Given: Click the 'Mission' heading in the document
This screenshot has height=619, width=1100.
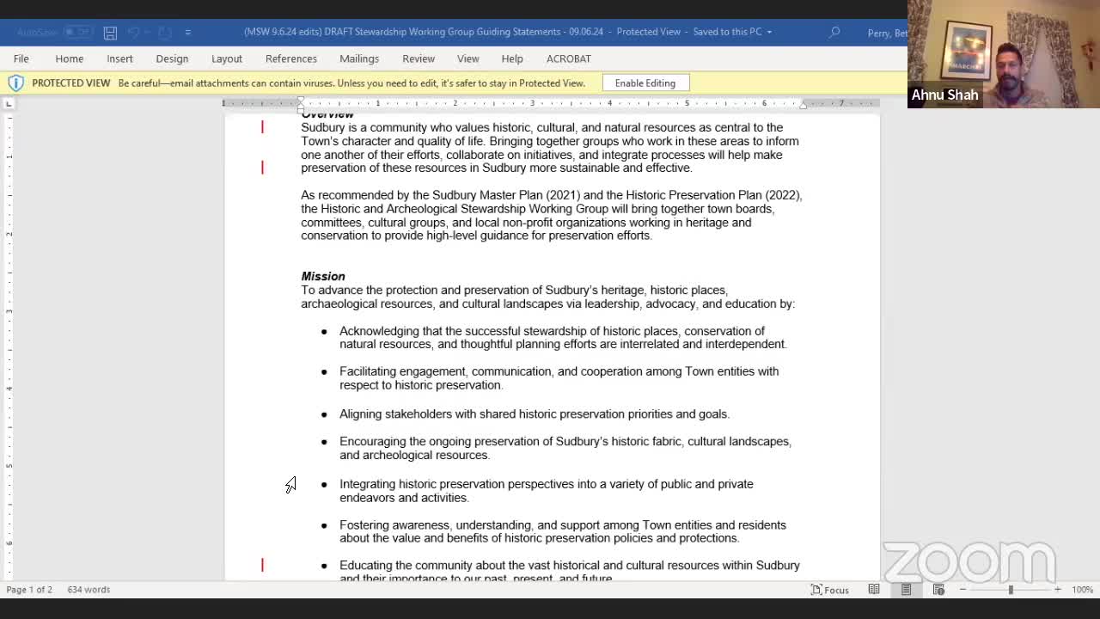Looking at the screenshot, I should [x=323, y=276].
